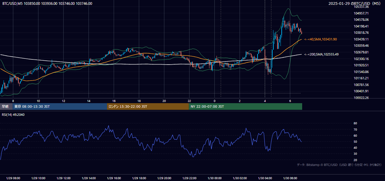
Task: Click the 40 SMA label 103431.90
Action: [321, 39]
